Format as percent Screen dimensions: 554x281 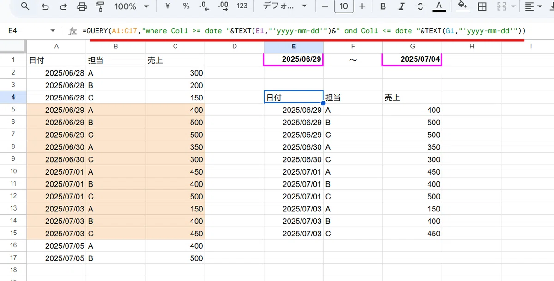coord(186,6)
